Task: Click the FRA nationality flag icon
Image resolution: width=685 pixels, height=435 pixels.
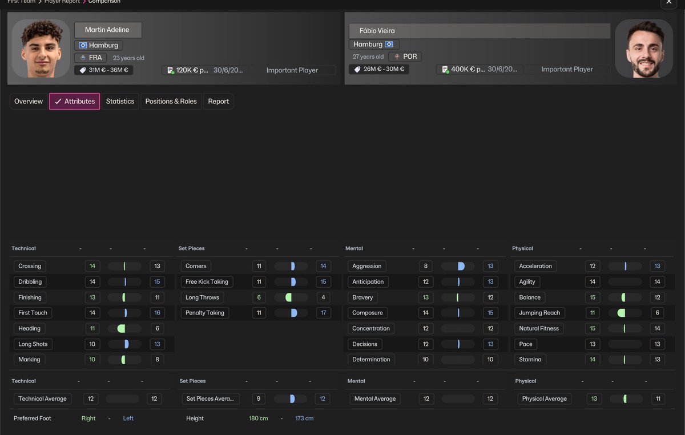Action: [x=83, y=58]
